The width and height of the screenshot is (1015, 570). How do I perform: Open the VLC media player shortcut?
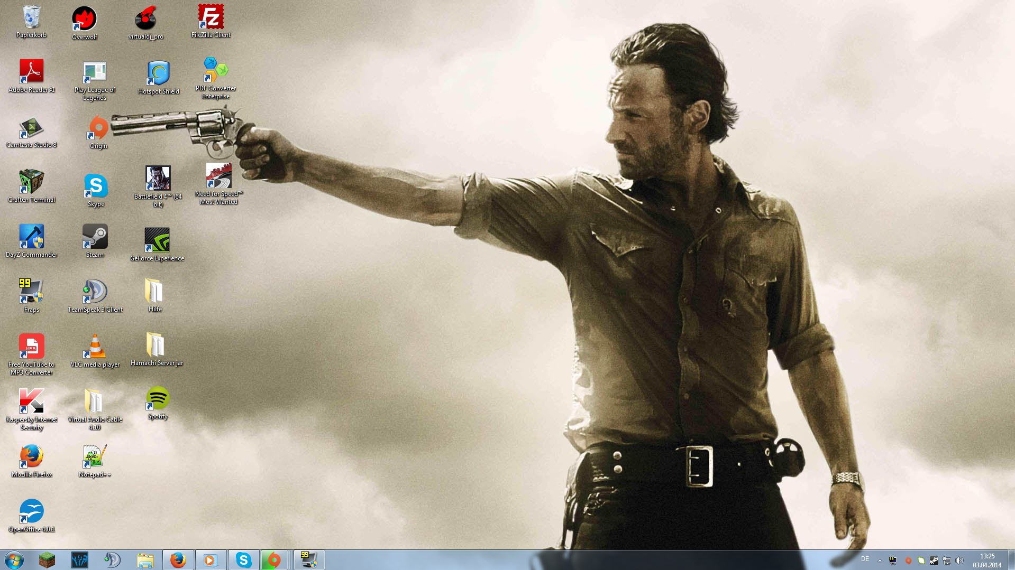(95, 347)
